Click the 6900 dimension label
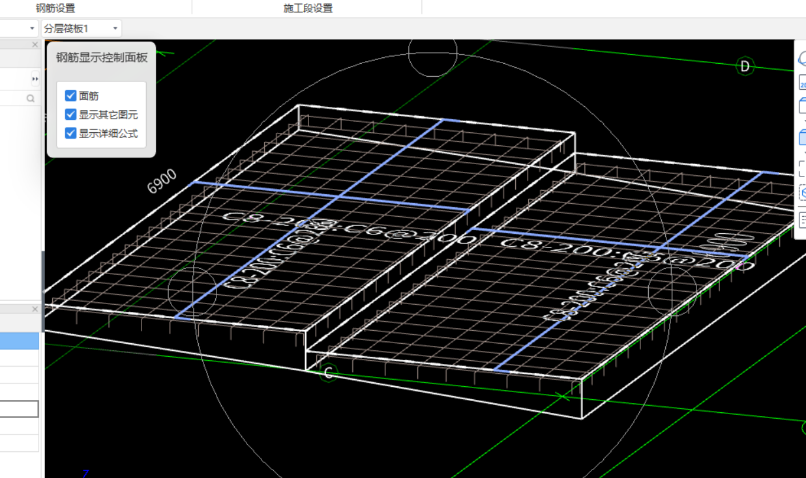806x478 pixels. (x=162, y=181)
